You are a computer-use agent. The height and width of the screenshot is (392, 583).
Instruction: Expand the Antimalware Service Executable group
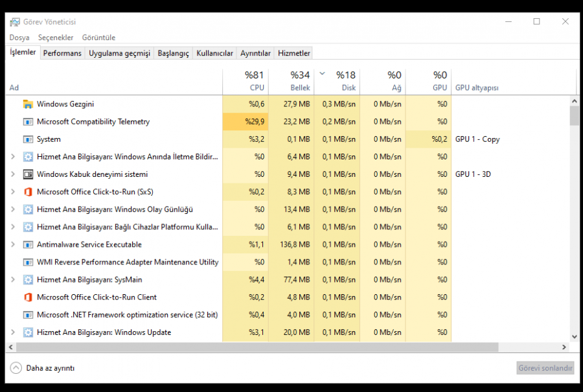coord(13,245)
